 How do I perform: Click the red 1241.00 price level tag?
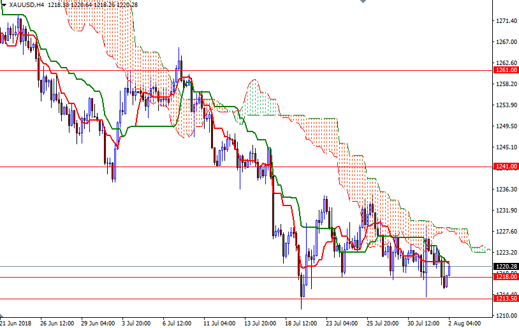[x=506, y=167]
